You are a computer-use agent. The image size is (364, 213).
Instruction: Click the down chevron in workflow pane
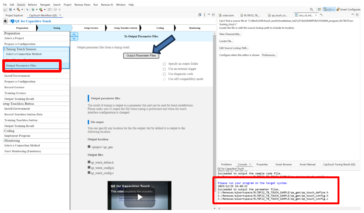(x=74, y=39)
